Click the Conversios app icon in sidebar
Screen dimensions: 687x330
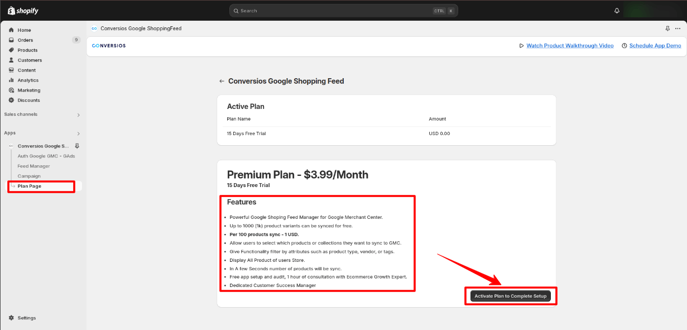11,146
